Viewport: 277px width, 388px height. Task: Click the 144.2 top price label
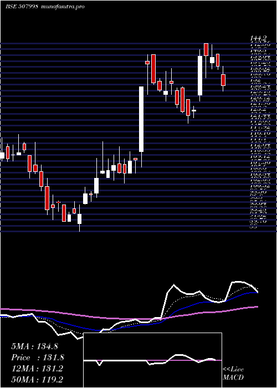point(259,38)
